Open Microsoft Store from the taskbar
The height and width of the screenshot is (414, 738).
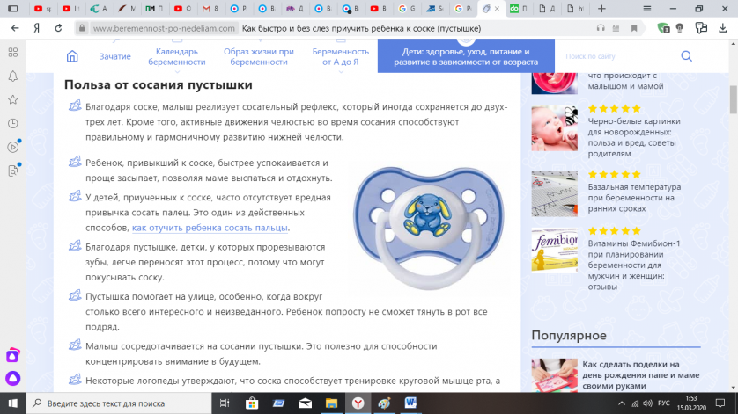(252, 403)
